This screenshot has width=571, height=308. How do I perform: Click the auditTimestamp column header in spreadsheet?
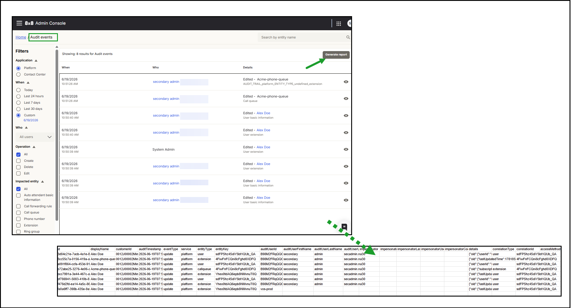click(150, 249)
